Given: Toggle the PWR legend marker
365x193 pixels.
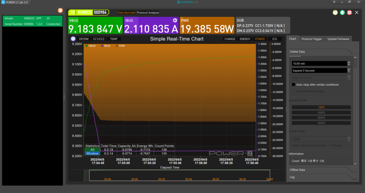Looking at the screenshot, I should click(117, 46).
